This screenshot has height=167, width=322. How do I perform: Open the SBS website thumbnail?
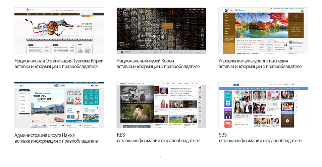click(x=263, y=105)
